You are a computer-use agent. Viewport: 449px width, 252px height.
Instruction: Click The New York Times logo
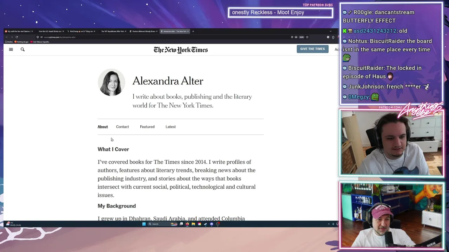coord(181,50)
